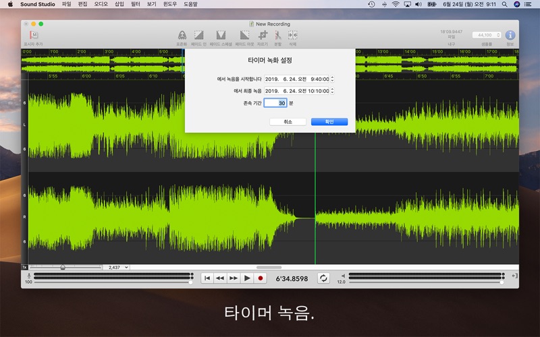Open the 필터 menu in menu bar
The width and height of the screenshot is (540, 337).
(x=135, y=4)
